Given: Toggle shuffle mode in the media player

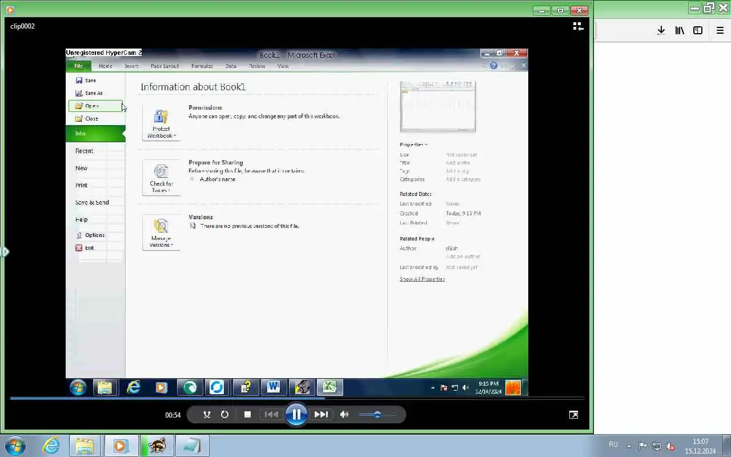Looking at the screenshot, I should click(x=207, y=415).
